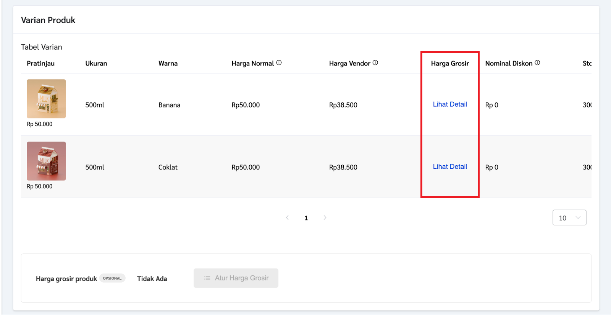Click the Harga grosir produk label
This screenshot has height=315, width=611.
click(66, 279)
